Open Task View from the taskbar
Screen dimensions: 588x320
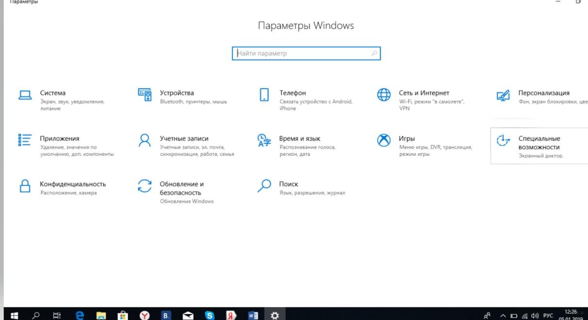(57, 315)
